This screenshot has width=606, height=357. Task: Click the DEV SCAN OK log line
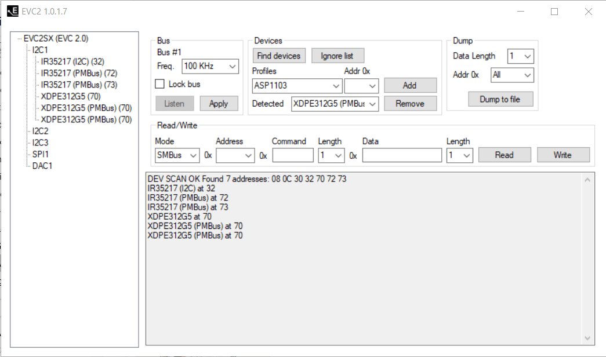pyautogui.click(x=247, y=179)
